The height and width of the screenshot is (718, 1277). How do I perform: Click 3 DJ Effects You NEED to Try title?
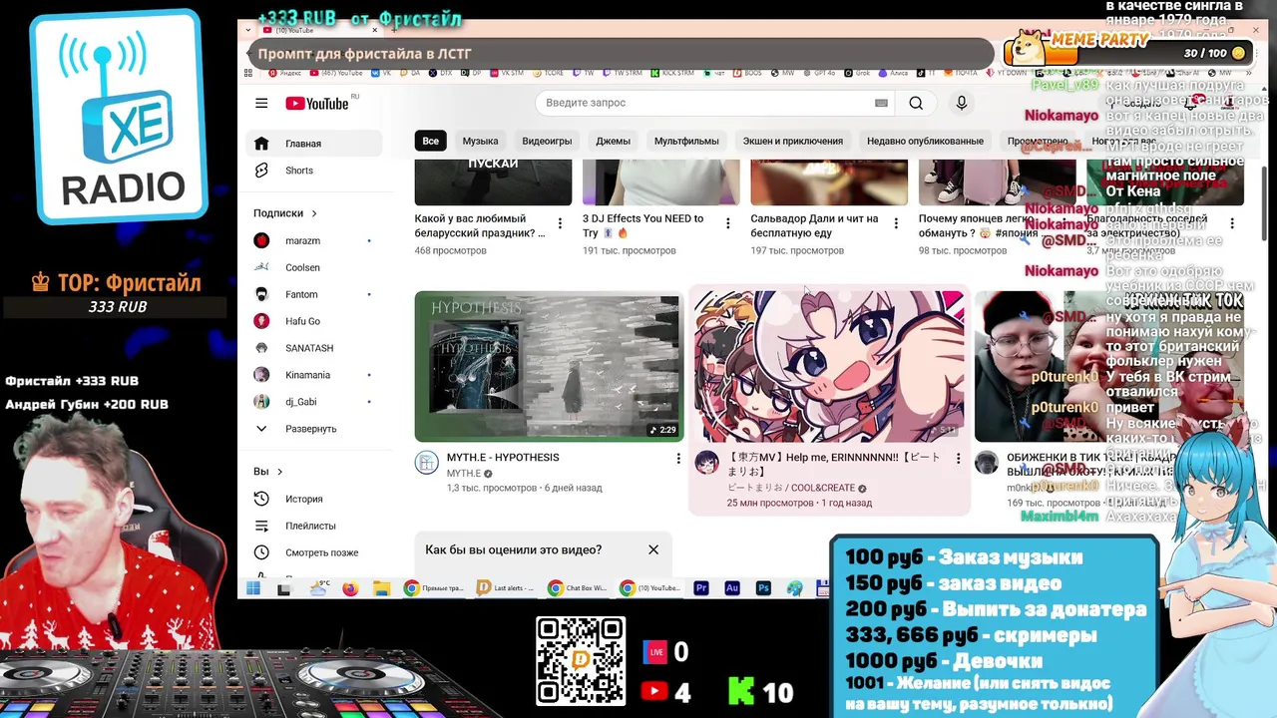point(643,225)
